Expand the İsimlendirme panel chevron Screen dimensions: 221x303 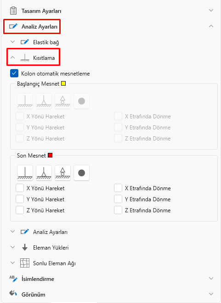tap(211, 279)
